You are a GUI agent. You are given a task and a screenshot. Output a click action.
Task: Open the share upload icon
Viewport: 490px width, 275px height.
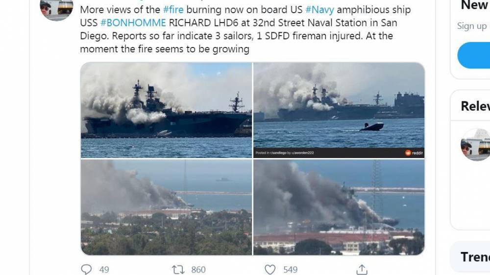tap(362, 269)
